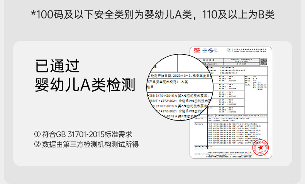Click the red official stamp seal
Screen dimensions: 305x184
point(260,147)
